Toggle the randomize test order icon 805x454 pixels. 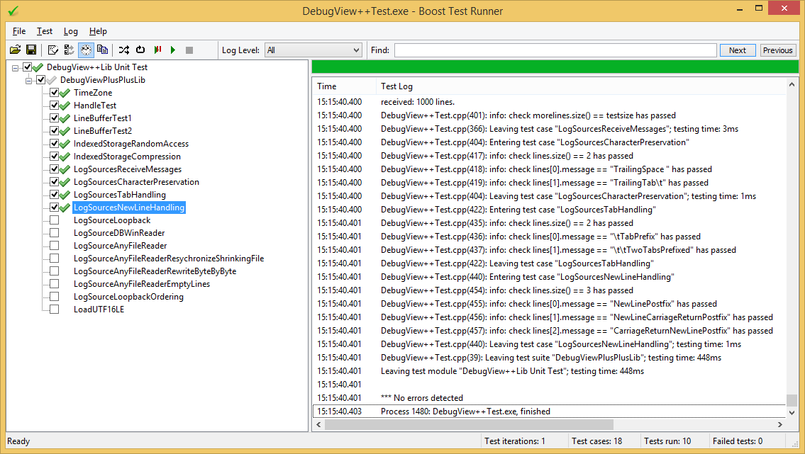click(x=123, y=50)
